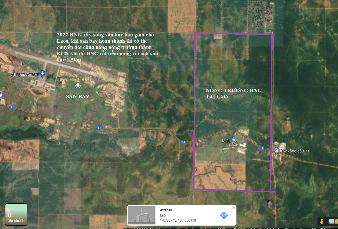
Task: Click the HAGL text label
Action: pyautogui.click(x=225, y=141)
